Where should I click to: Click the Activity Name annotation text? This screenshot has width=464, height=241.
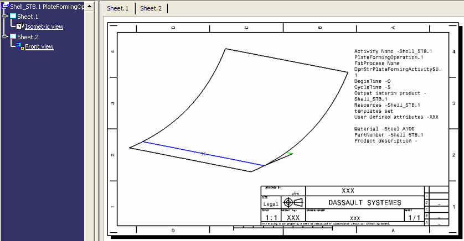[x=393, y=51]
